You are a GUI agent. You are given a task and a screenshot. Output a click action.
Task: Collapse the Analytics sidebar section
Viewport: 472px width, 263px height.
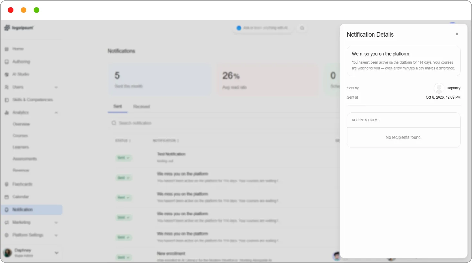pyautogui.click(x=56, y=113)
